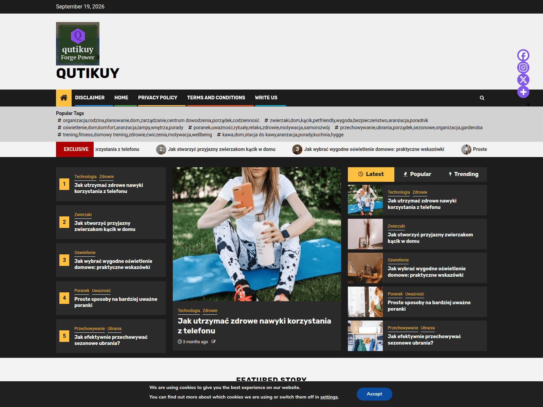
Task: Open the WRITE US menu item
Action: 266,98
